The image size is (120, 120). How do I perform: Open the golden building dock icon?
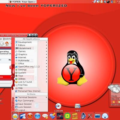point(75,116)
